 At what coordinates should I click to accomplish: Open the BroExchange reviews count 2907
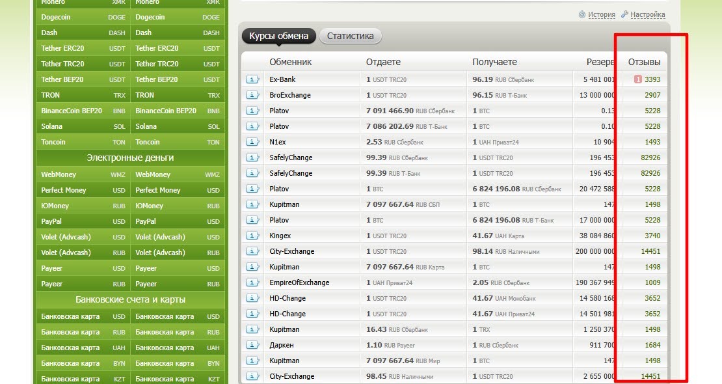[652, 95]
